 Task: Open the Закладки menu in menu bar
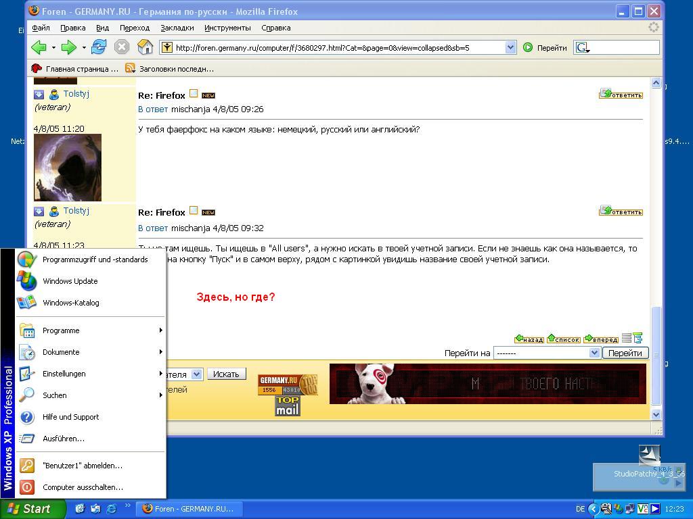pyautogui.click(x=177, y=28)
